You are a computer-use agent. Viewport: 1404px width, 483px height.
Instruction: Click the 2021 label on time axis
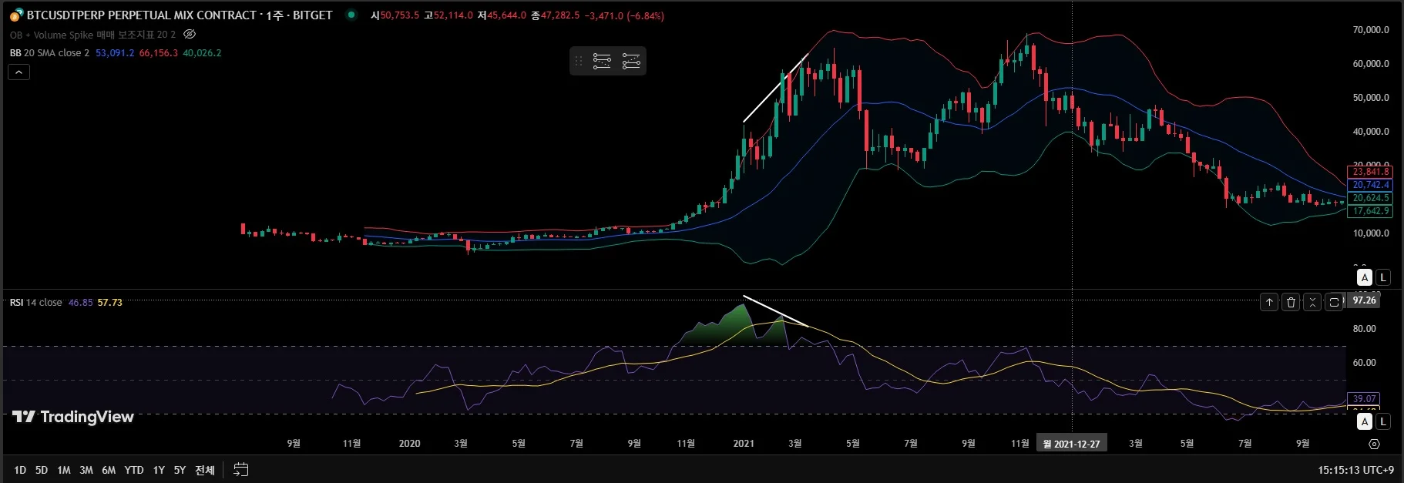point(744,444)
